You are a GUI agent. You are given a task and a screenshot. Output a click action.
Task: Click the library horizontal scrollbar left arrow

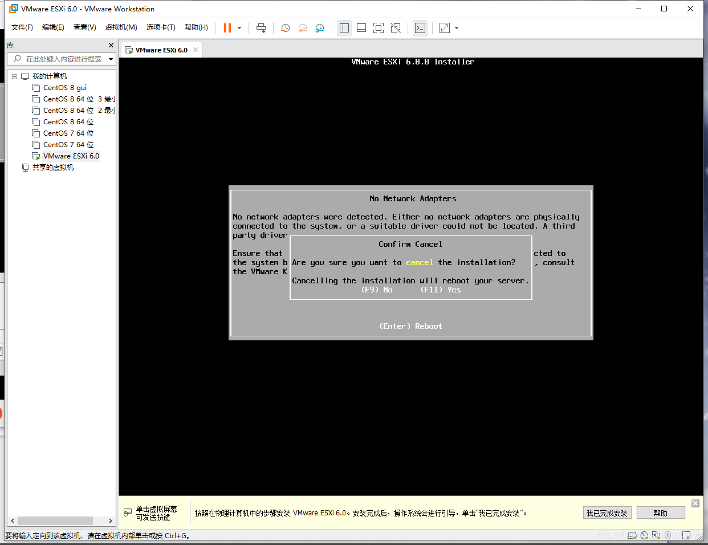pos(13,520)
